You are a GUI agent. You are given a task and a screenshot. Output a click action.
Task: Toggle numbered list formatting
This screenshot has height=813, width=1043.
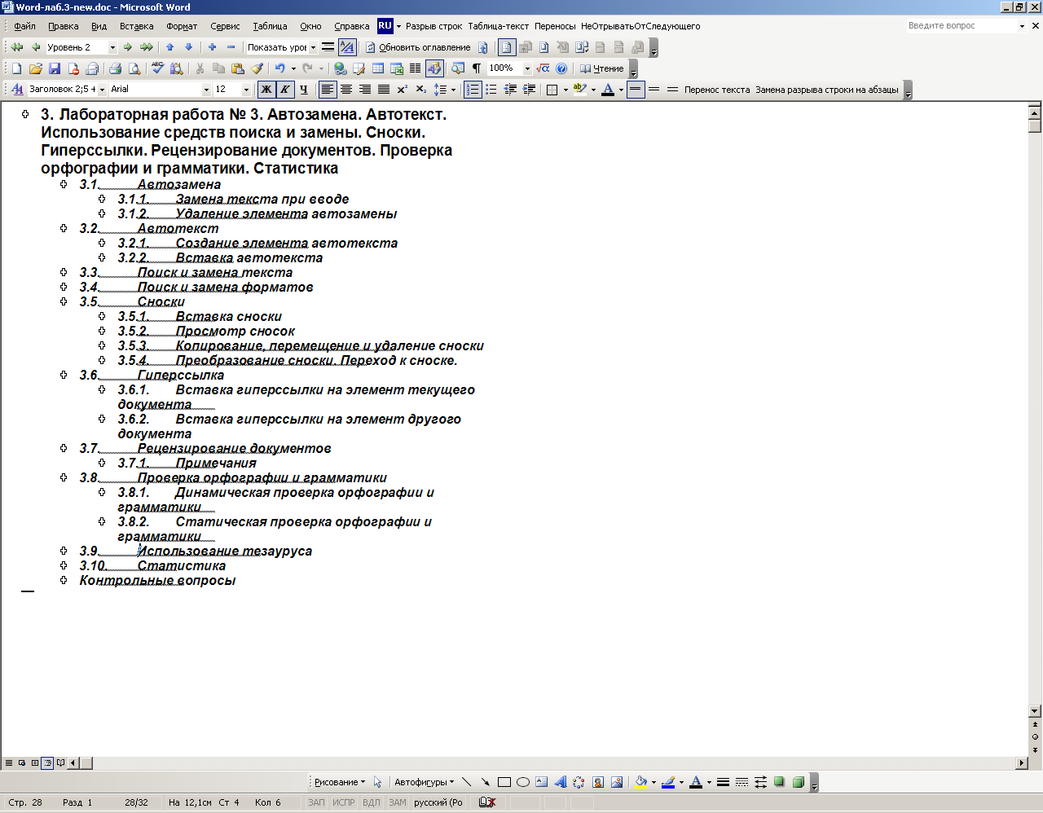(x=473, y=90)
